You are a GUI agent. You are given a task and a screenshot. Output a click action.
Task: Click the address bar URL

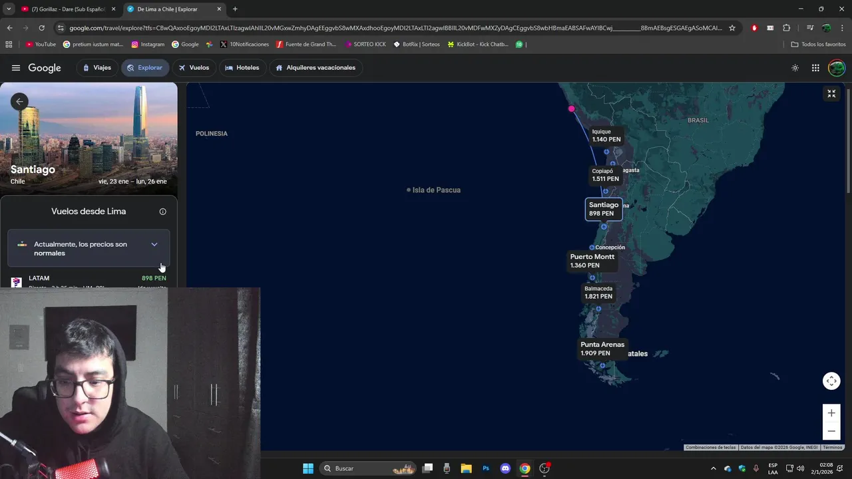[395, 28]
